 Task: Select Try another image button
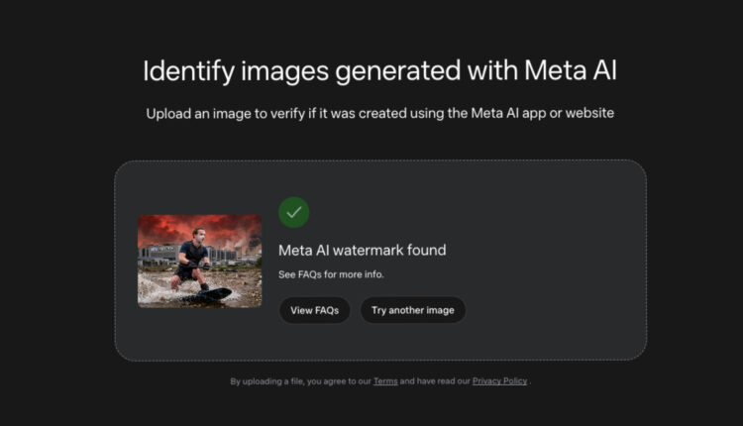point(413,310)
